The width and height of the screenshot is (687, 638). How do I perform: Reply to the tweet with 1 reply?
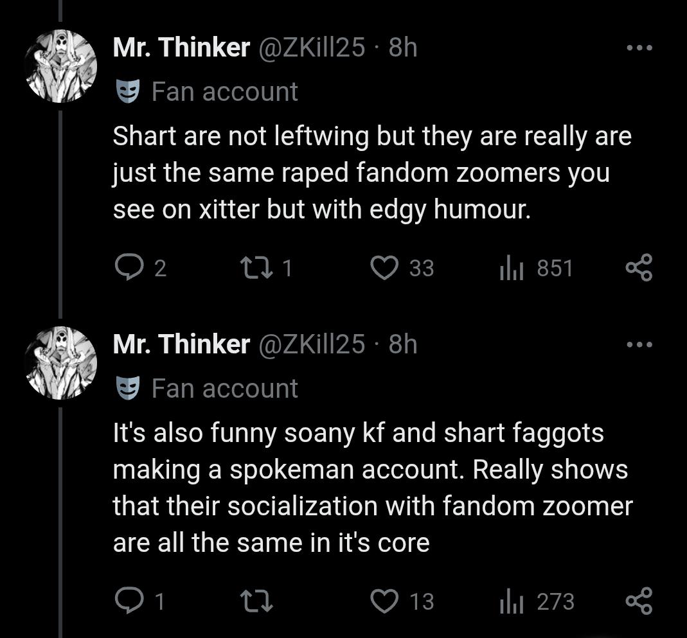pyautogui.click(x=129, y=601)
